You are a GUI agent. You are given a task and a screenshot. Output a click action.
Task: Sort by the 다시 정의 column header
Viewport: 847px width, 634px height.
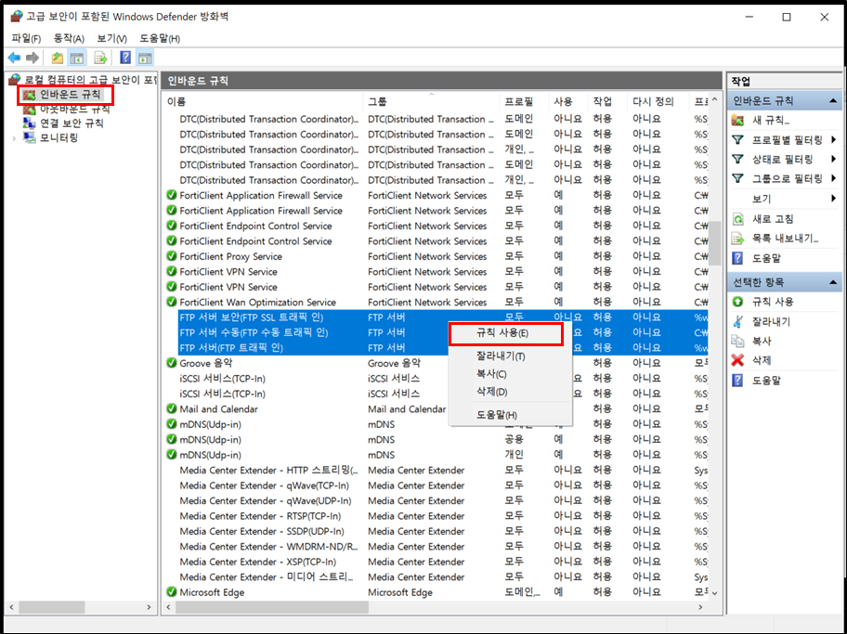[x=658, y=101]
